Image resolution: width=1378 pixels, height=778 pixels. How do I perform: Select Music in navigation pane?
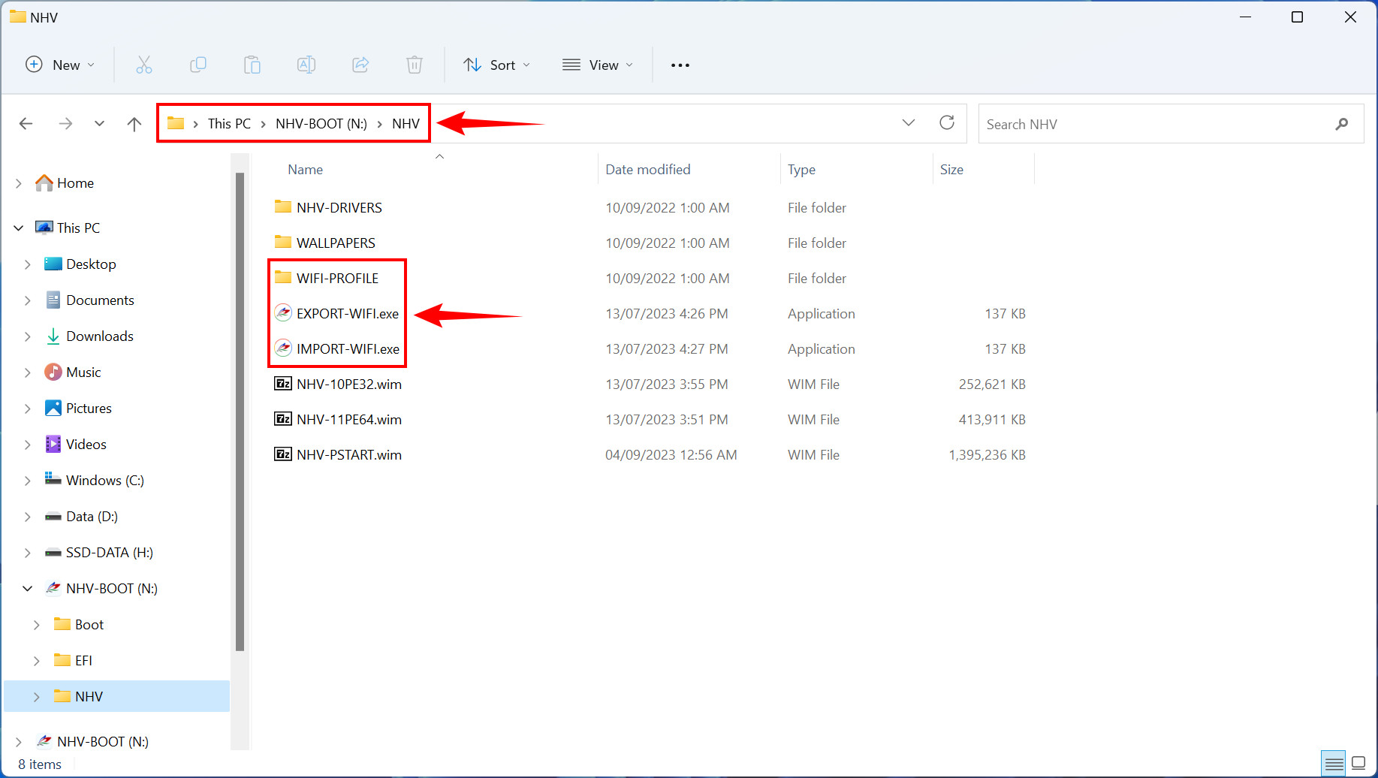tap(83, 372)
